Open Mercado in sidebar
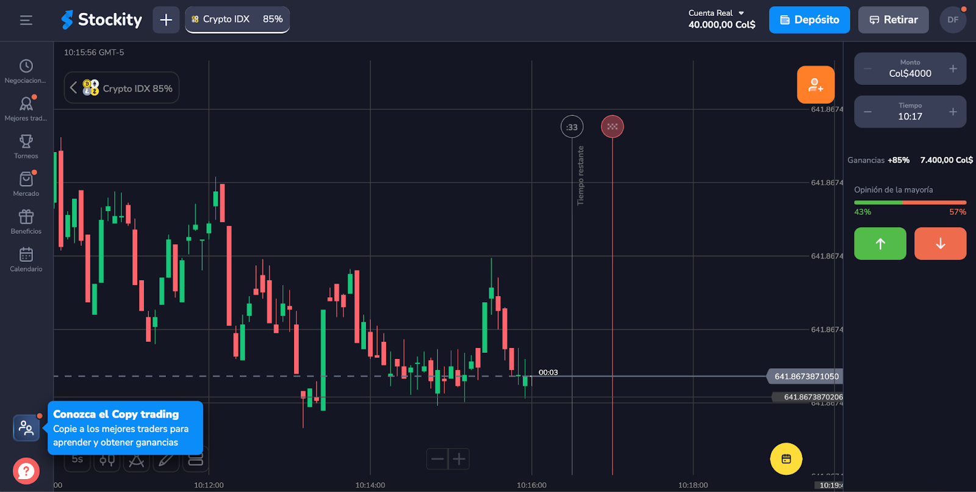Image resolution: width=976 pixels, height=492 pixels. pyautogui.click(x=26, y=184)
